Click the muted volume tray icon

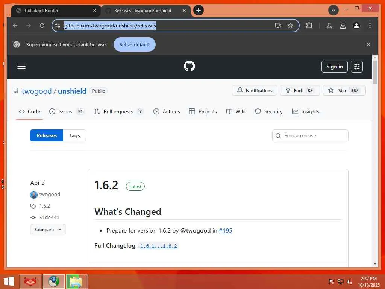tap(349, 281)
